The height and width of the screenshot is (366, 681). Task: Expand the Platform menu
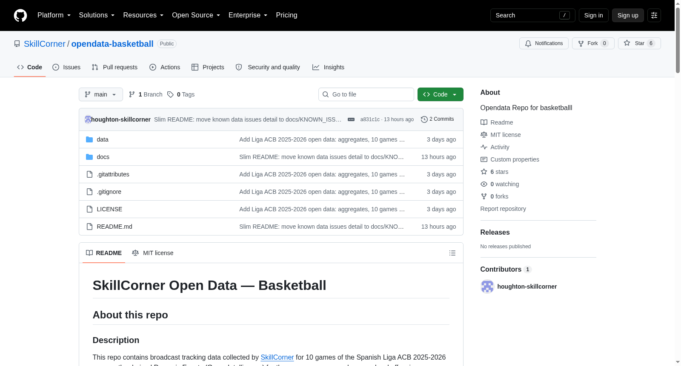[54, 15]
